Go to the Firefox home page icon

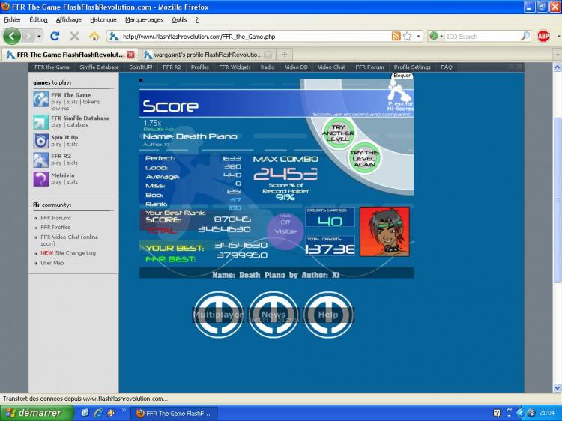(x=94, y=36)
